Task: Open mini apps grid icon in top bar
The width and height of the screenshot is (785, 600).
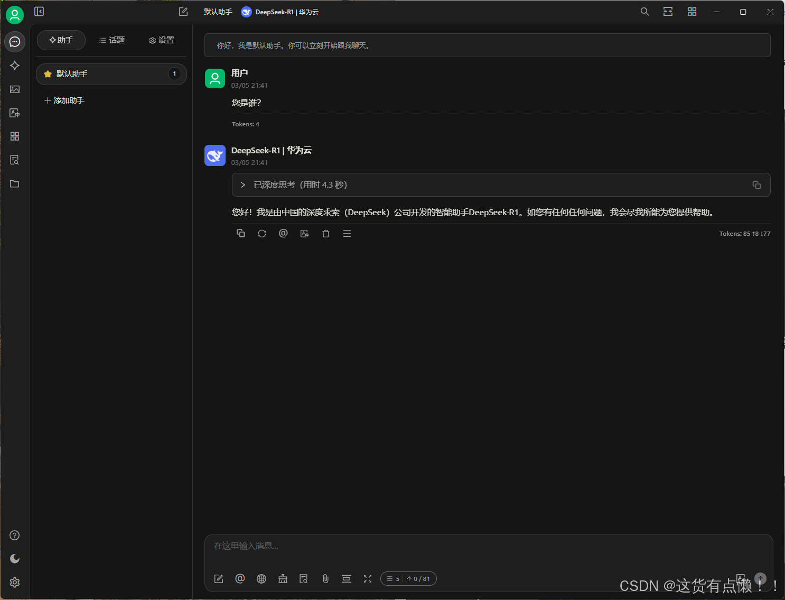Action: pos(692,12)
